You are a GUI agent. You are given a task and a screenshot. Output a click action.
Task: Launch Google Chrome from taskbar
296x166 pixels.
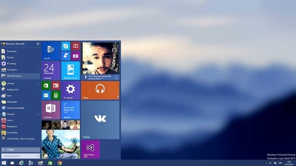coord(60,163)
